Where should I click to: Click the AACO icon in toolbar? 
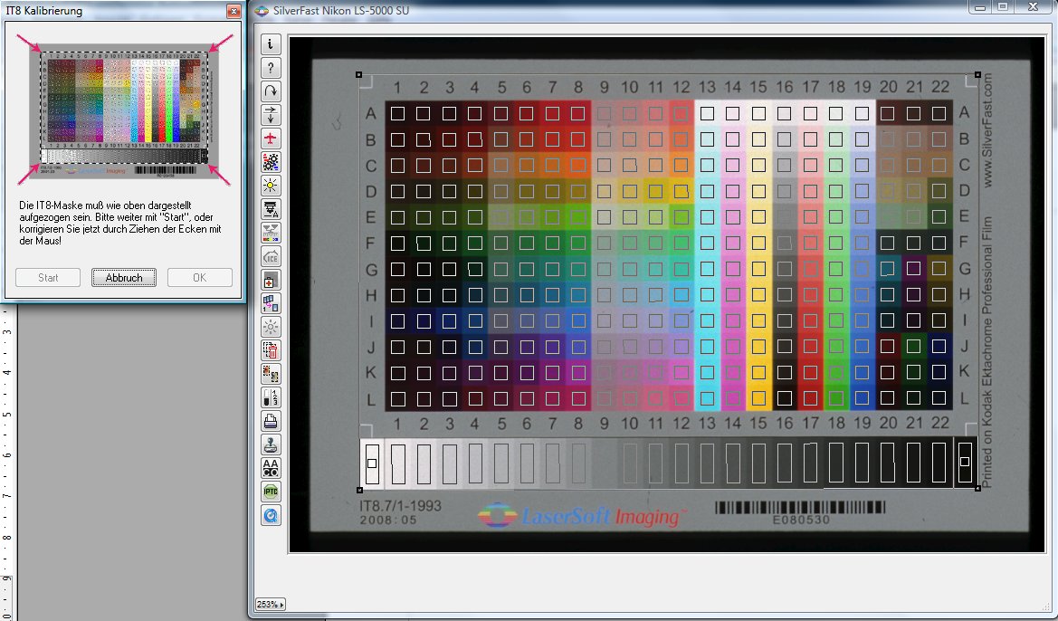pyautogui.click(x=271, y=468)
